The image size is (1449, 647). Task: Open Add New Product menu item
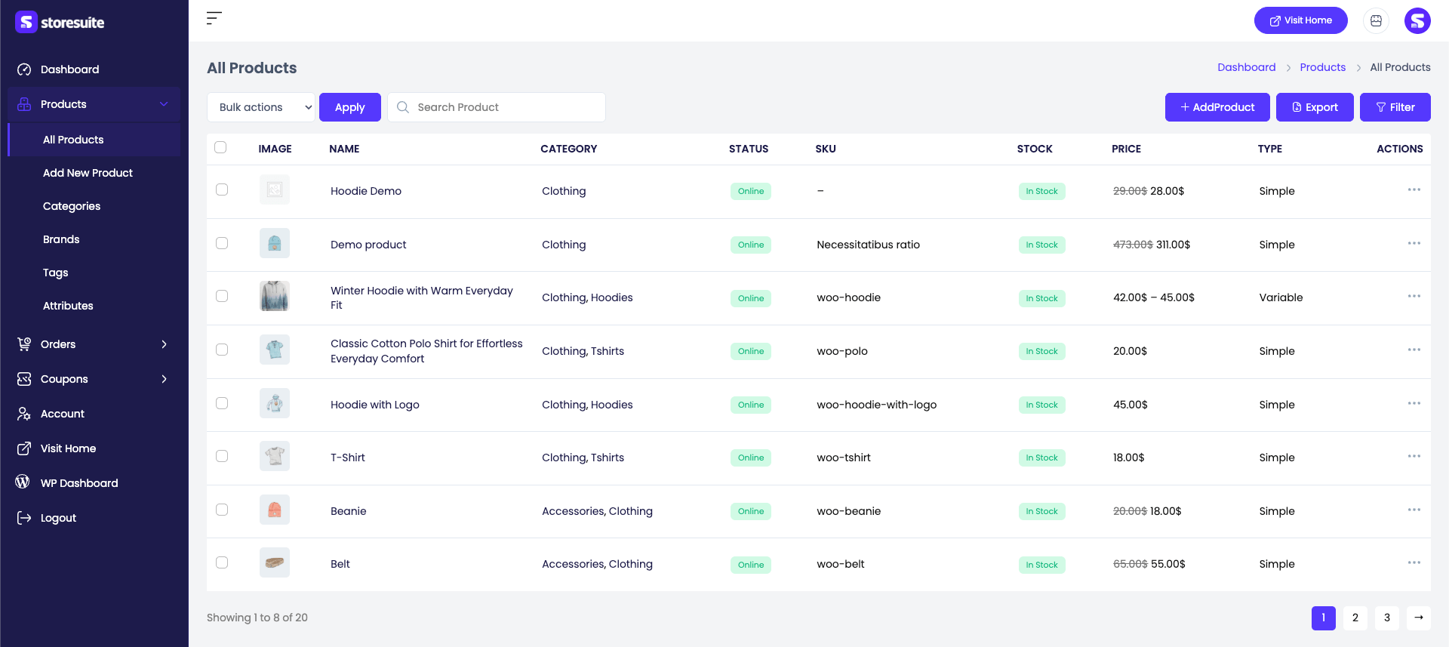(x=88, y=173)
